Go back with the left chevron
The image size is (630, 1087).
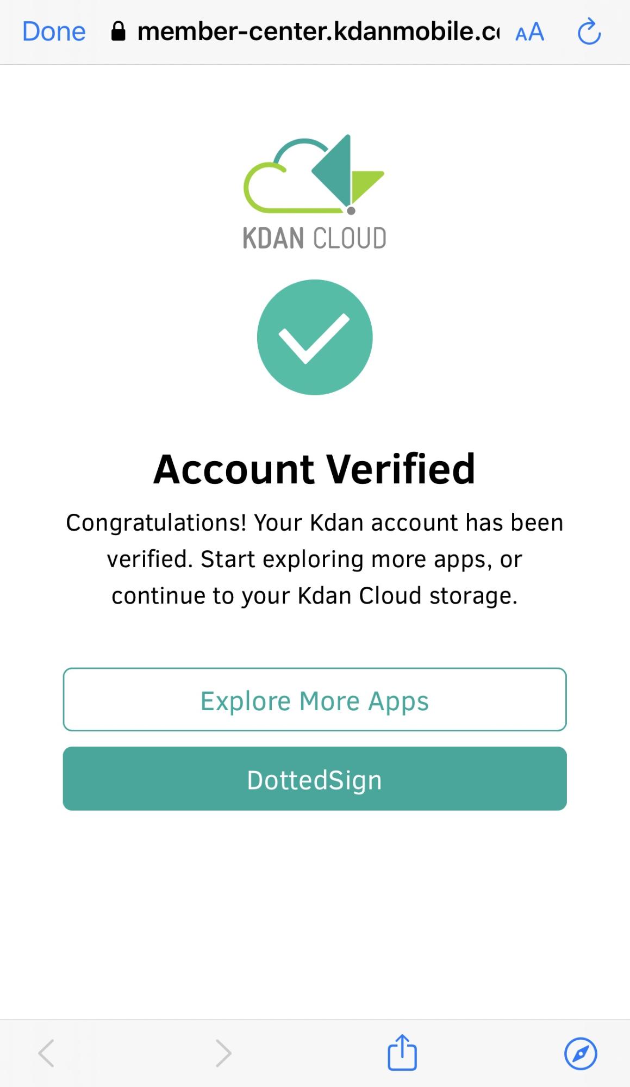(46, 1053)
